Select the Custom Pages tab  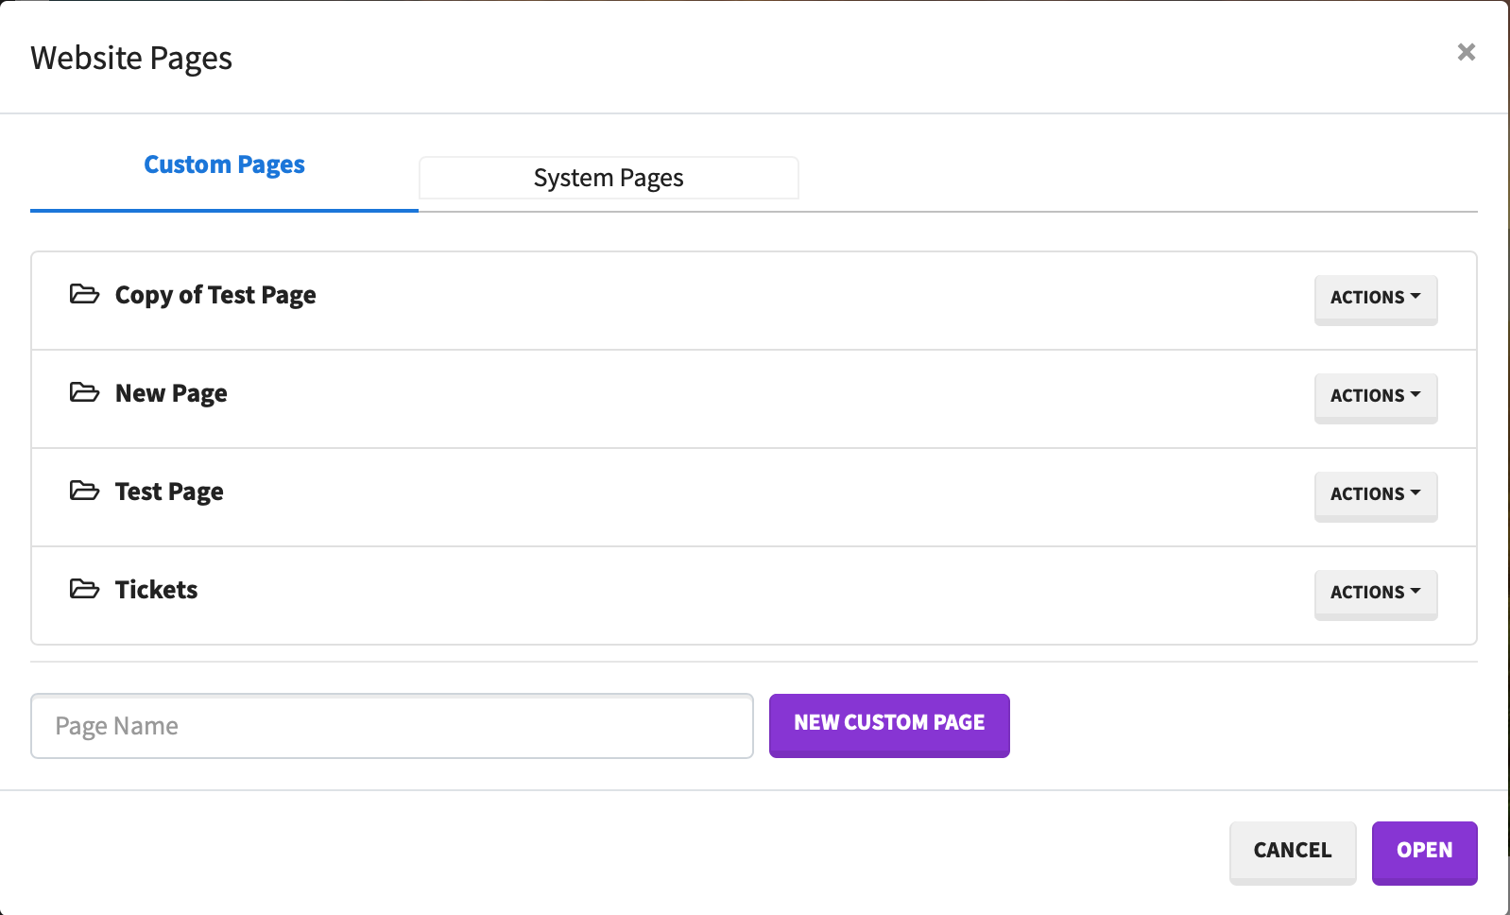coord(224,165)
